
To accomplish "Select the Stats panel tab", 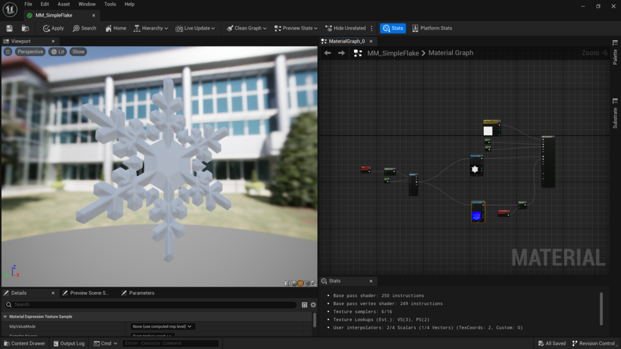I will pos(335,281).
